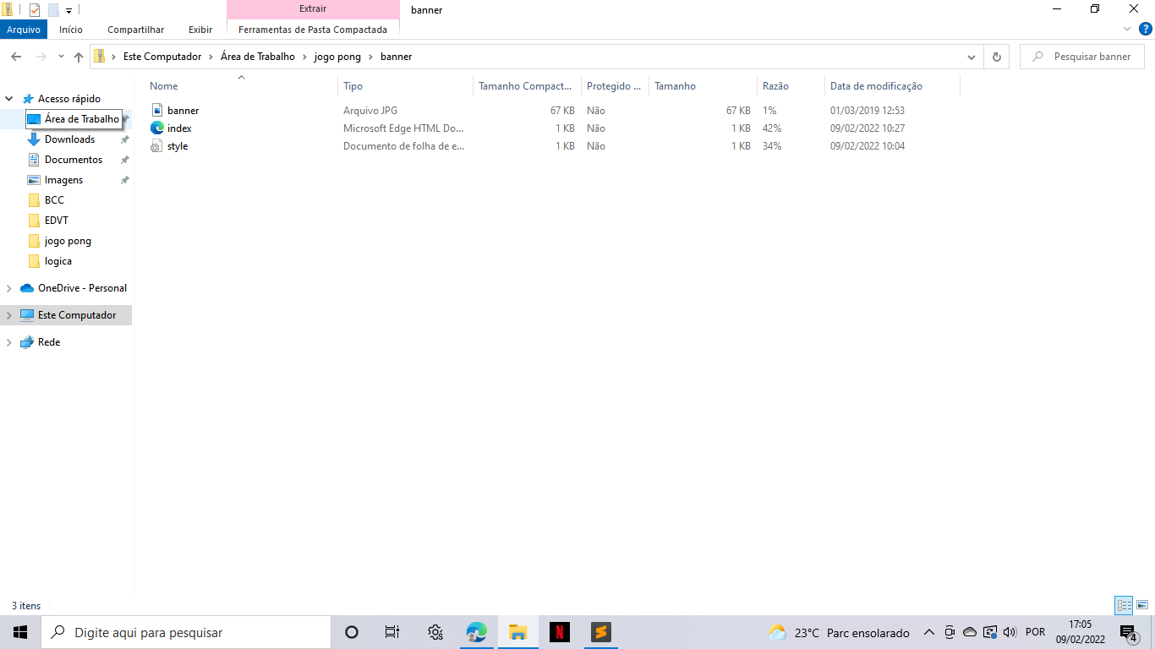
Task: Switch to the Compartilhar ribbon tab
Action: (135, 30)
